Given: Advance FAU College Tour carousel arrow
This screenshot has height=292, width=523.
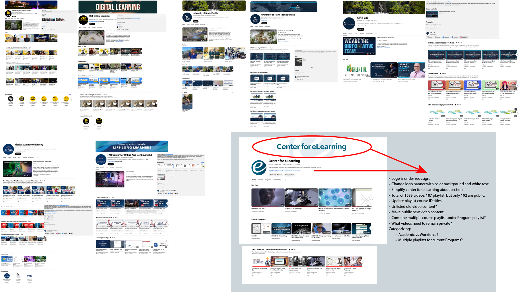Looking at the screenshot, I should [75, 190].
